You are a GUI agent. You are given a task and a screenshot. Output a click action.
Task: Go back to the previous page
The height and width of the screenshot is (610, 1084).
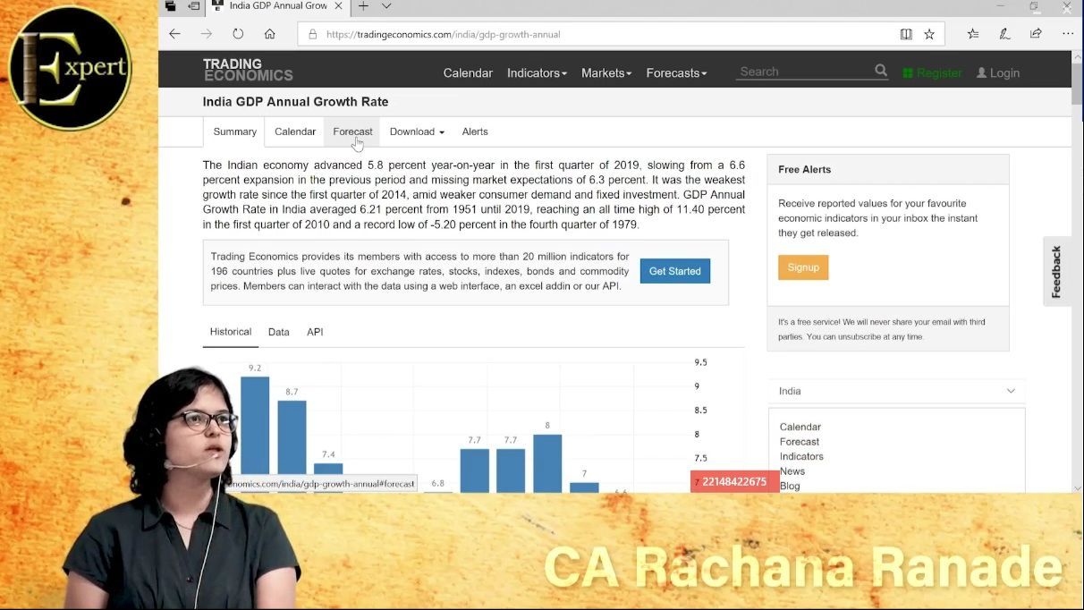[174, 34]
